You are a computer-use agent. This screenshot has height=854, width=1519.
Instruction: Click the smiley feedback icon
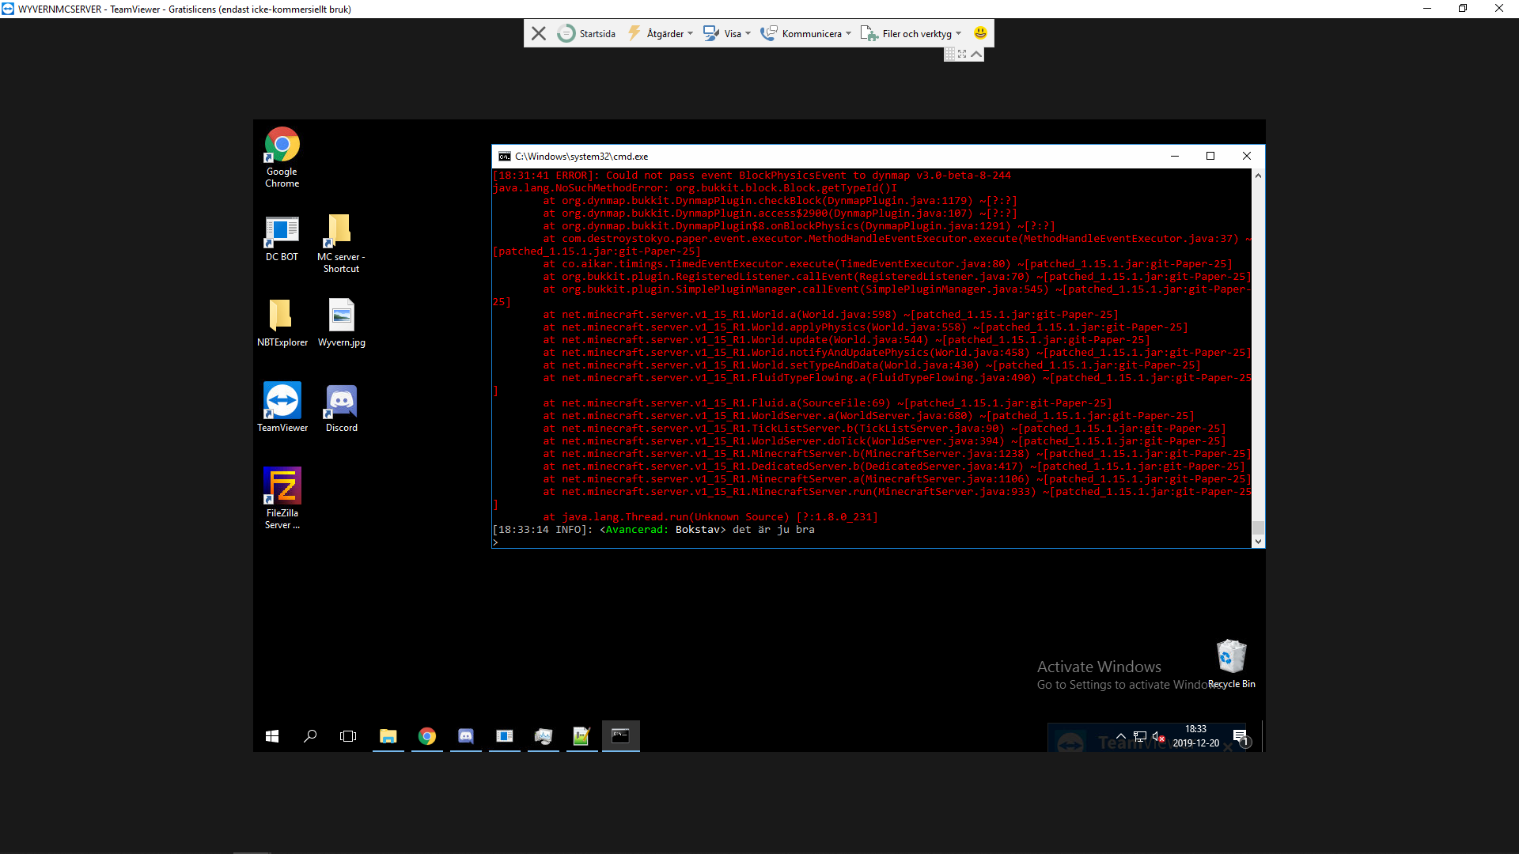pyautogui.click(x=980, y=32)
